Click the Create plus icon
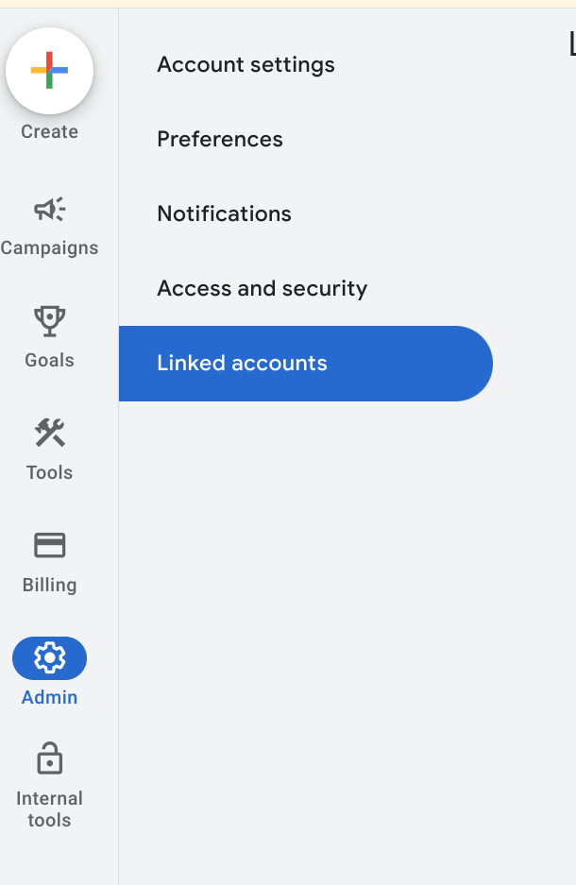 (49, 71)
